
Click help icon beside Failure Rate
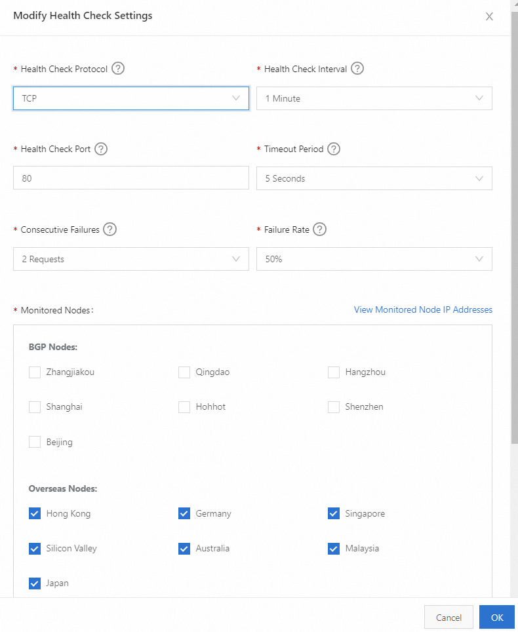point(319,229)
